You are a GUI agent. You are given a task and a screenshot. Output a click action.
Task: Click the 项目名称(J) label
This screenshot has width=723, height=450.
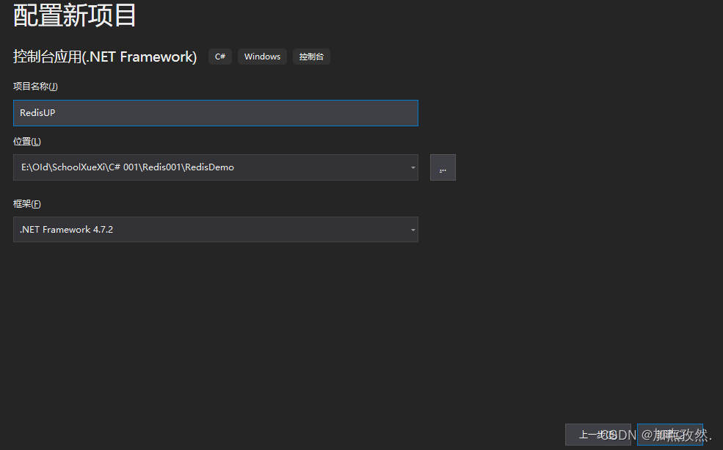pos(35,87)
